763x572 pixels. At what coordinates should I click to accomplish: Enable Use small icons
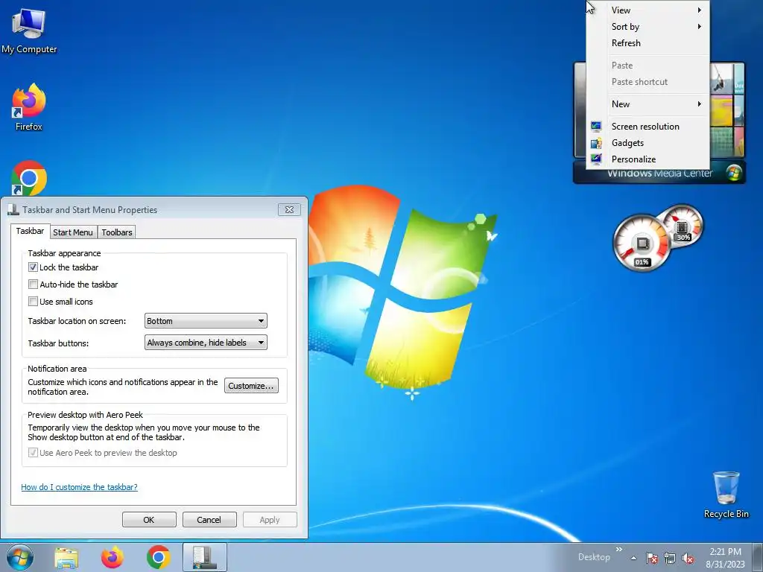coord(33,301)
